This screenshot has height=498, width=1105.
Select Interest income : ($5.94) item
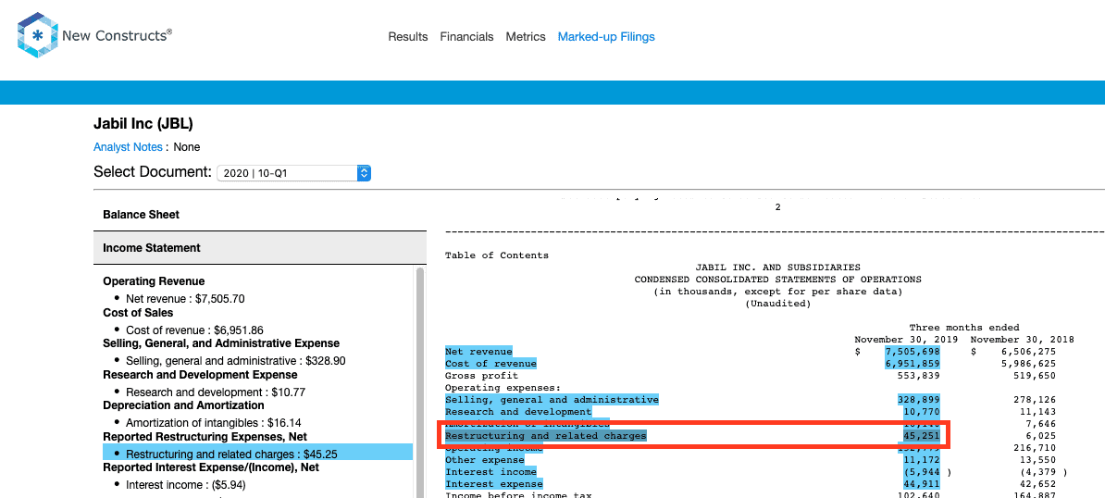[186, 485]
